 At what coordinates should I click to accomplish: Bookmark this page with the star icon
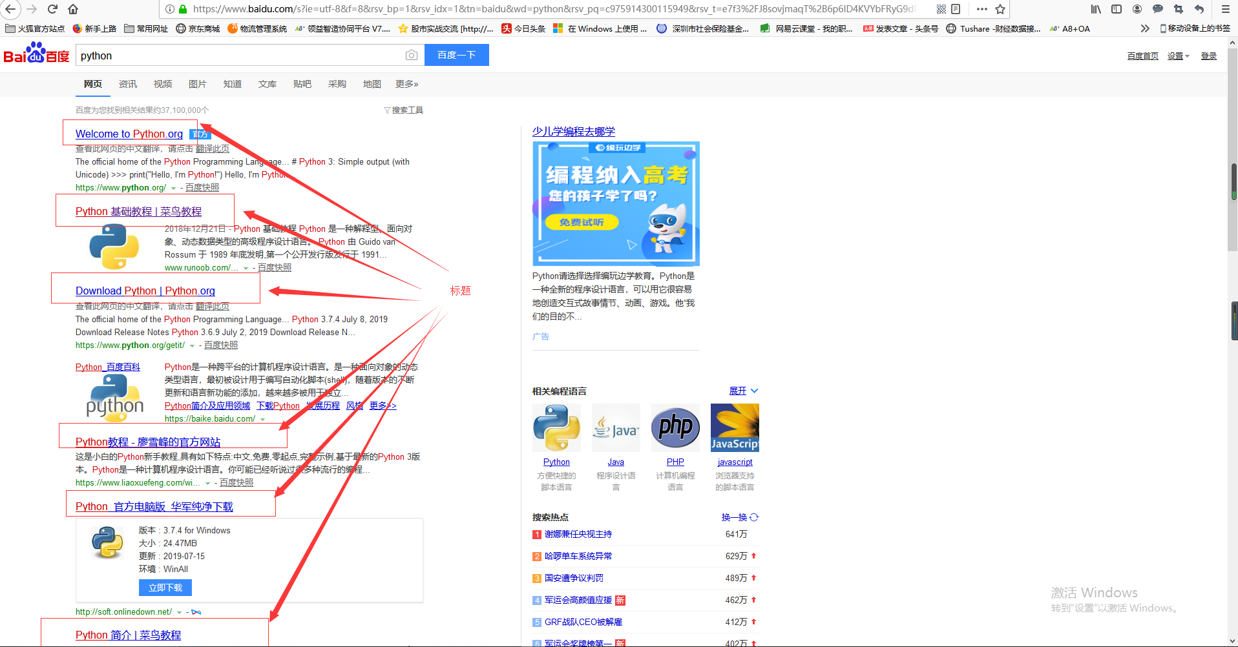[1000, 9]
